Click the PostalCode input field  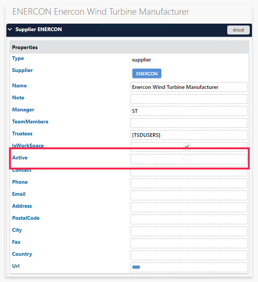pos(189,219)
